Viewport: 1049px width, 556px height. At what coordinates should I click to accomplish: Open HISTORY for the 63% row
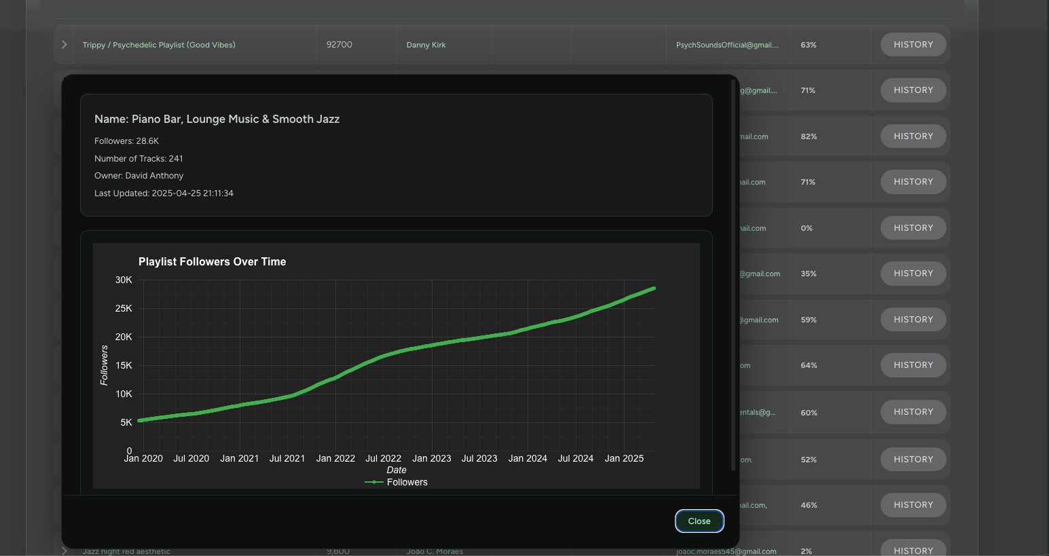[913, 45]
